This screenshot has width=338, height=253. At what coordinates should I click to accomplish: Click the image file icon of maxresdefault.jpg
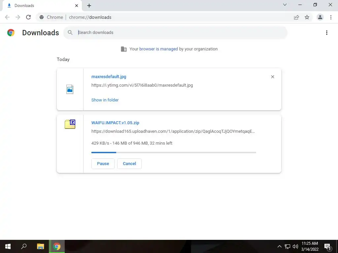(70, 89)
